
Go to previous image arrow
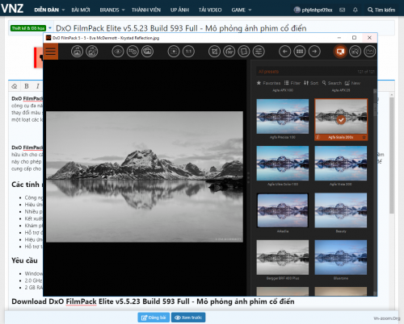(285, 52)
